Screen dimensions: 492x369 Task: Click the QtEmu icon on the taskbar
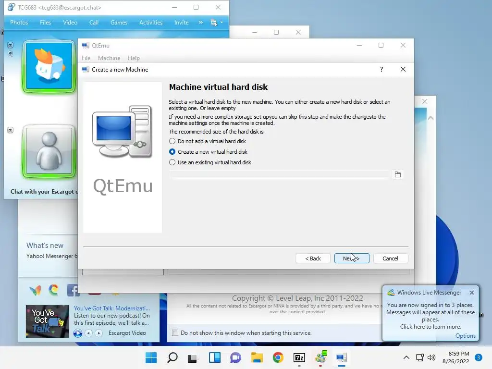coord(342,357)
